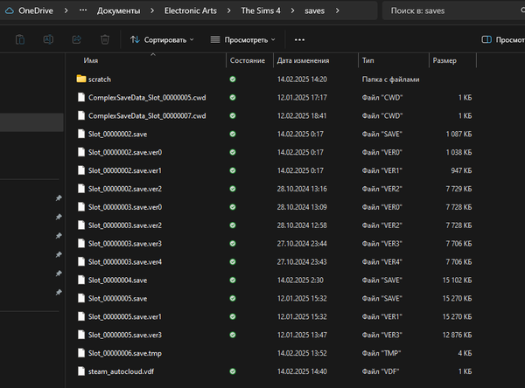Screen dimensions: 525x388
Task: Click the date 28.10.2024 13:16 cell
Action: [x=302, y=189]
